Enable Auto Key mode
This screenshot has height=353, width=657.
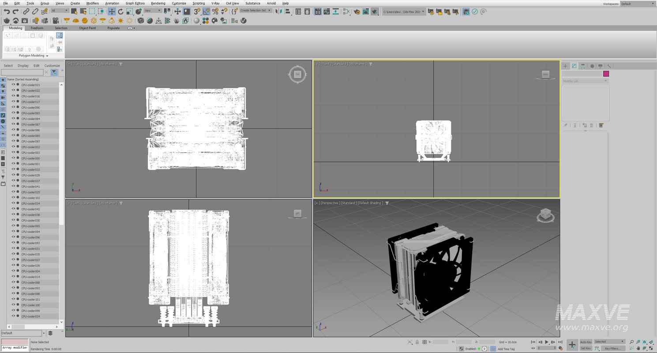coord(586,342)
